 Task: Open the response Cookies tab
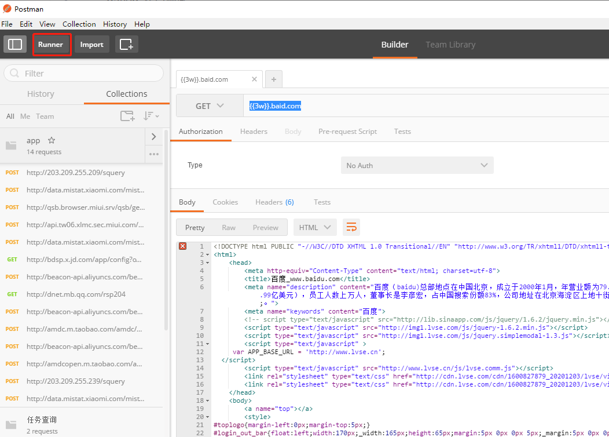point(225,202)
